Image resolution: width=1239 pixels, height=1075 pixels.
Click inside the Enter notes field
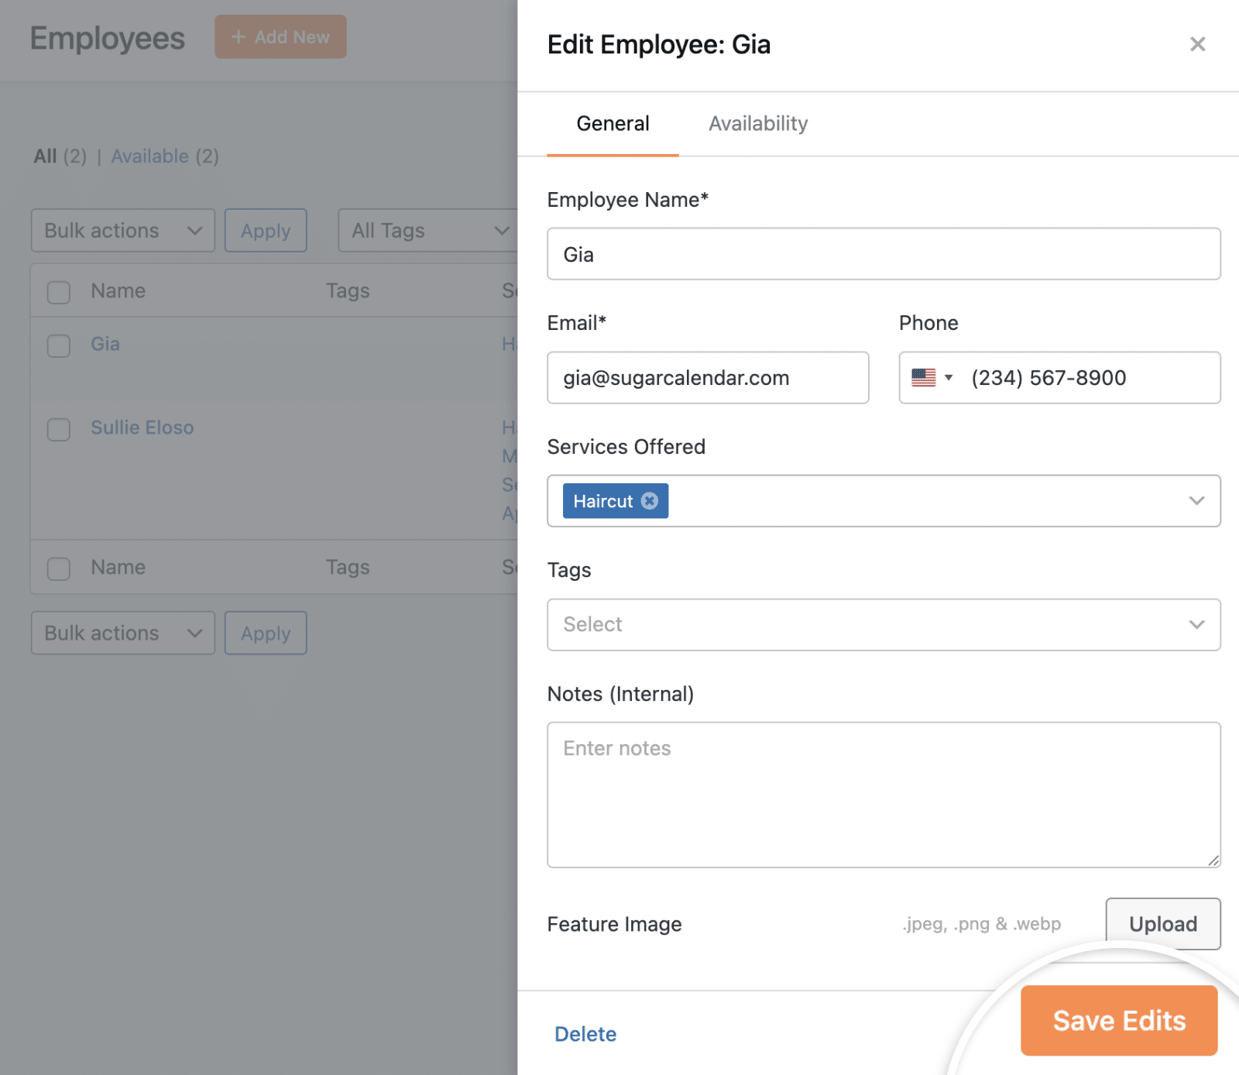click(x=883, y=790)
